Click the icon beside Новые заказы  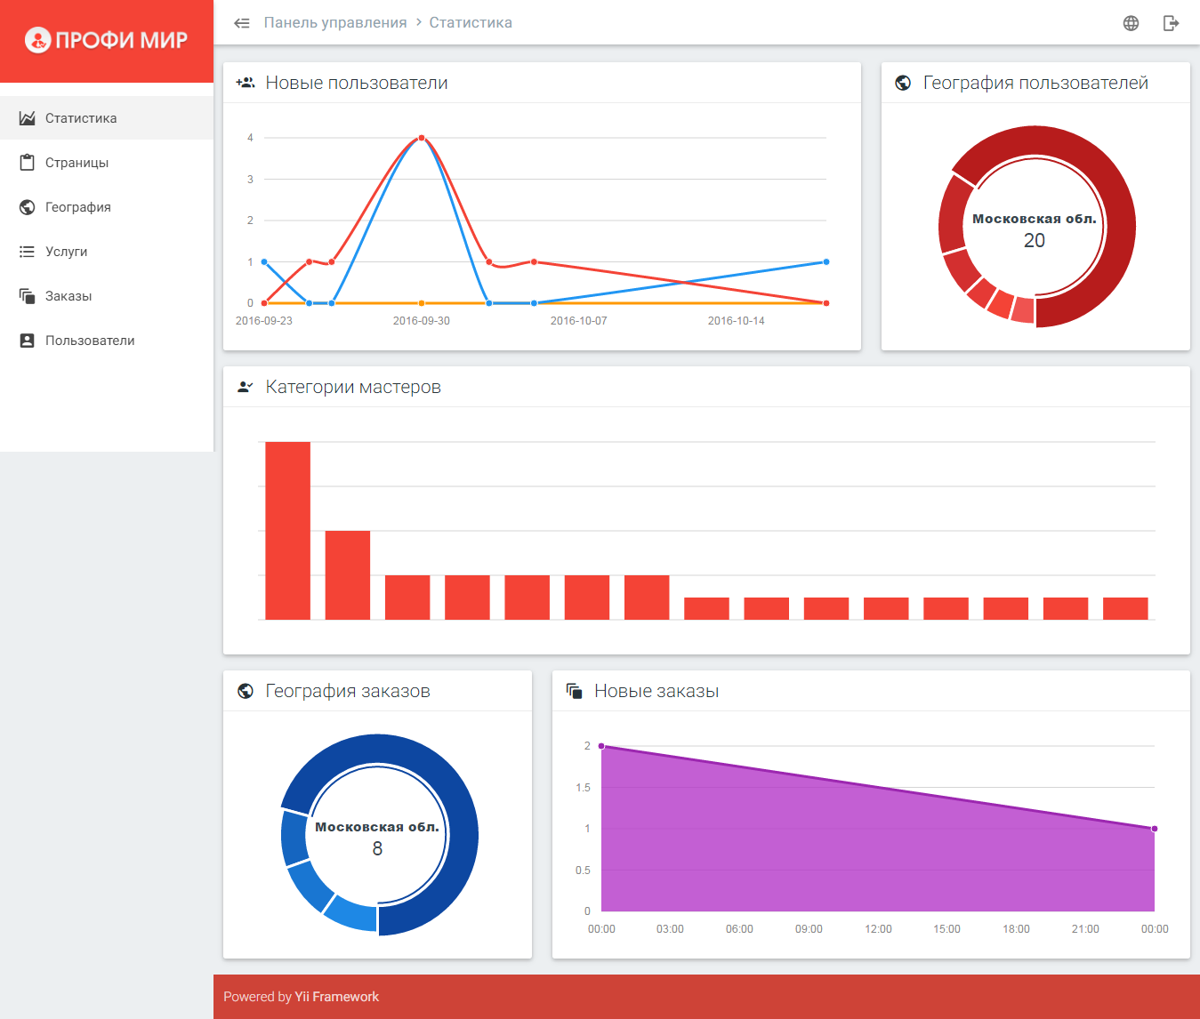point(574,691)
